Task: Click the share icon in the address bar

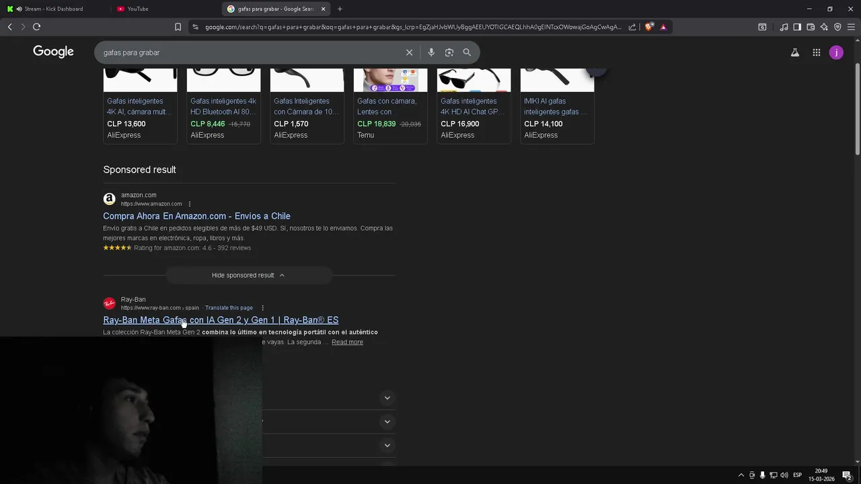Action: (632, 27)
